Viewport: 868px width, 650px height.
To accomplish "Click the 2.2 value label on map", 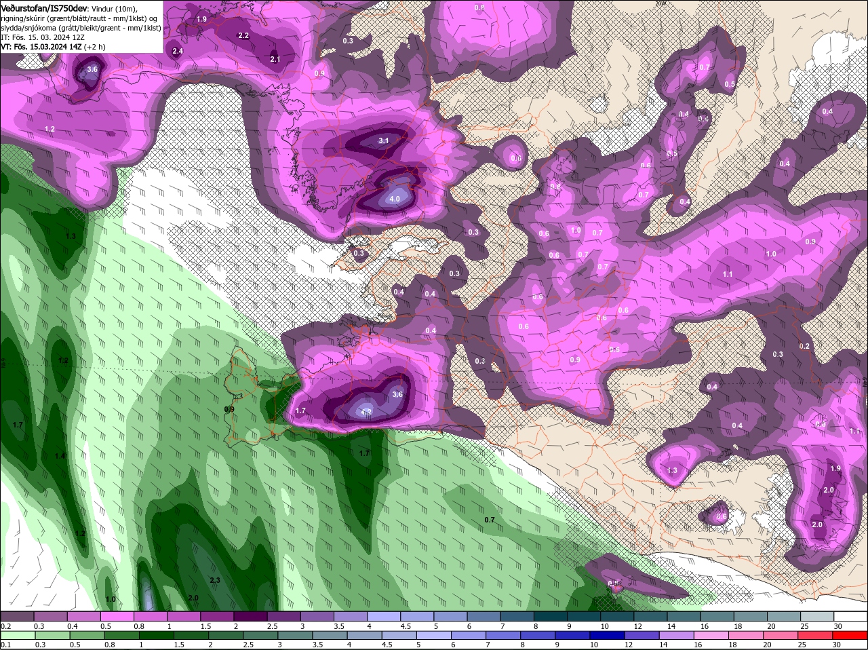I will pyautogui.click(x=243, y=35).
